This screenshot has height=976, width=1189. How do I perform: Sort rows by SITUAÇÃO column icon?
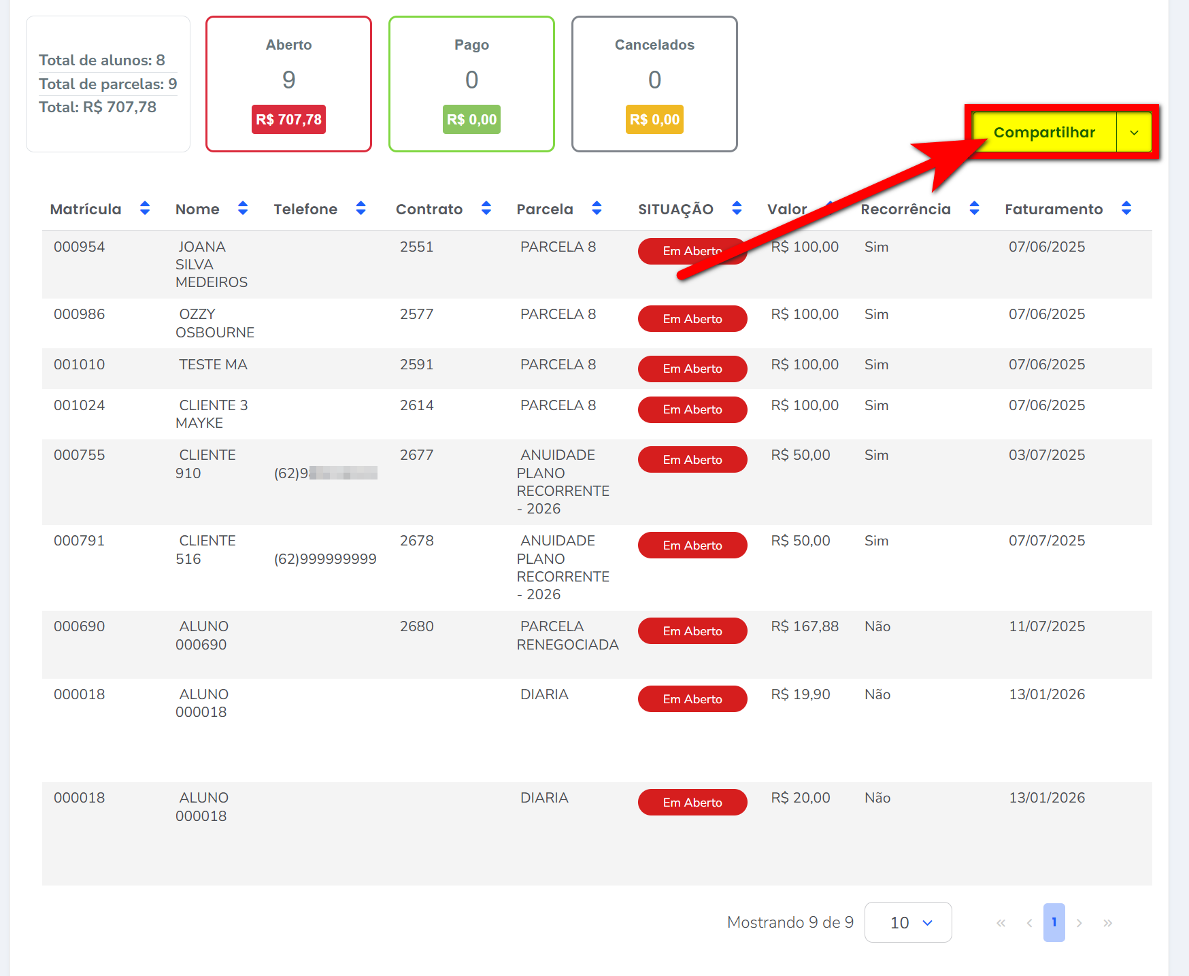(x=737, y=208)
